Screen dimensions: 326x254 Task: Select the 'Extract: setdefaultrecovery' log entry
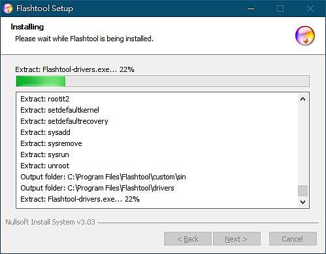(x=64, y=121)
